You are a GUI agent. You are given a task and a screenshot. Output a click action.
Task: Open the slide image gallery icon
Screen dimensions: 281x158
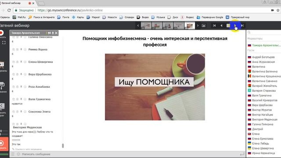point(204,25)
